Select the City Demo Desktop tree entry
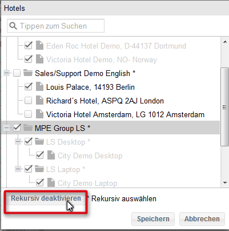229x231 pixels. [90, 156]
